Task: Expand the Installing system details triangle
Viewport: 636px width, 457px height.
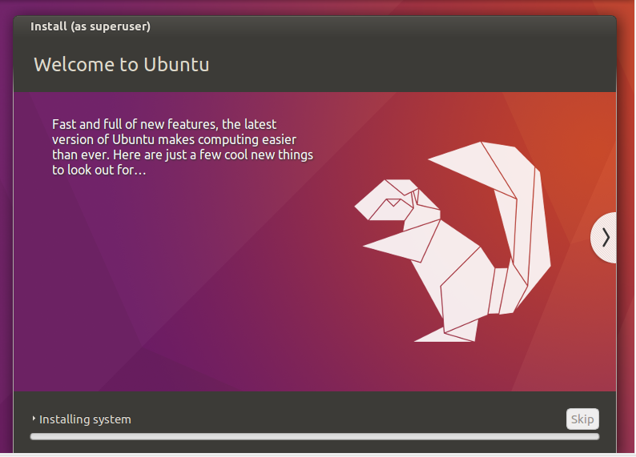Action: click(34, 419)
